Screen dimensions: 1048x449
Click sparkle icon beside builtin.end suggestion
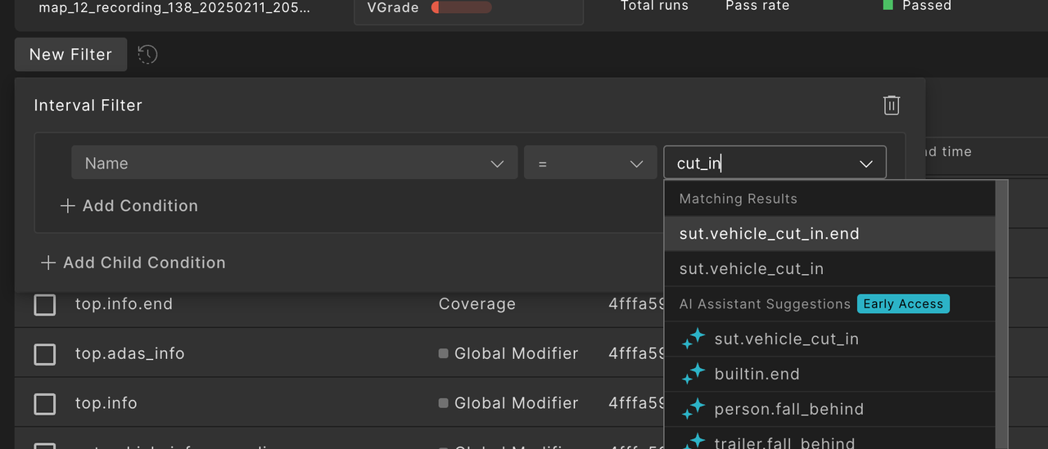pos(693,375)
